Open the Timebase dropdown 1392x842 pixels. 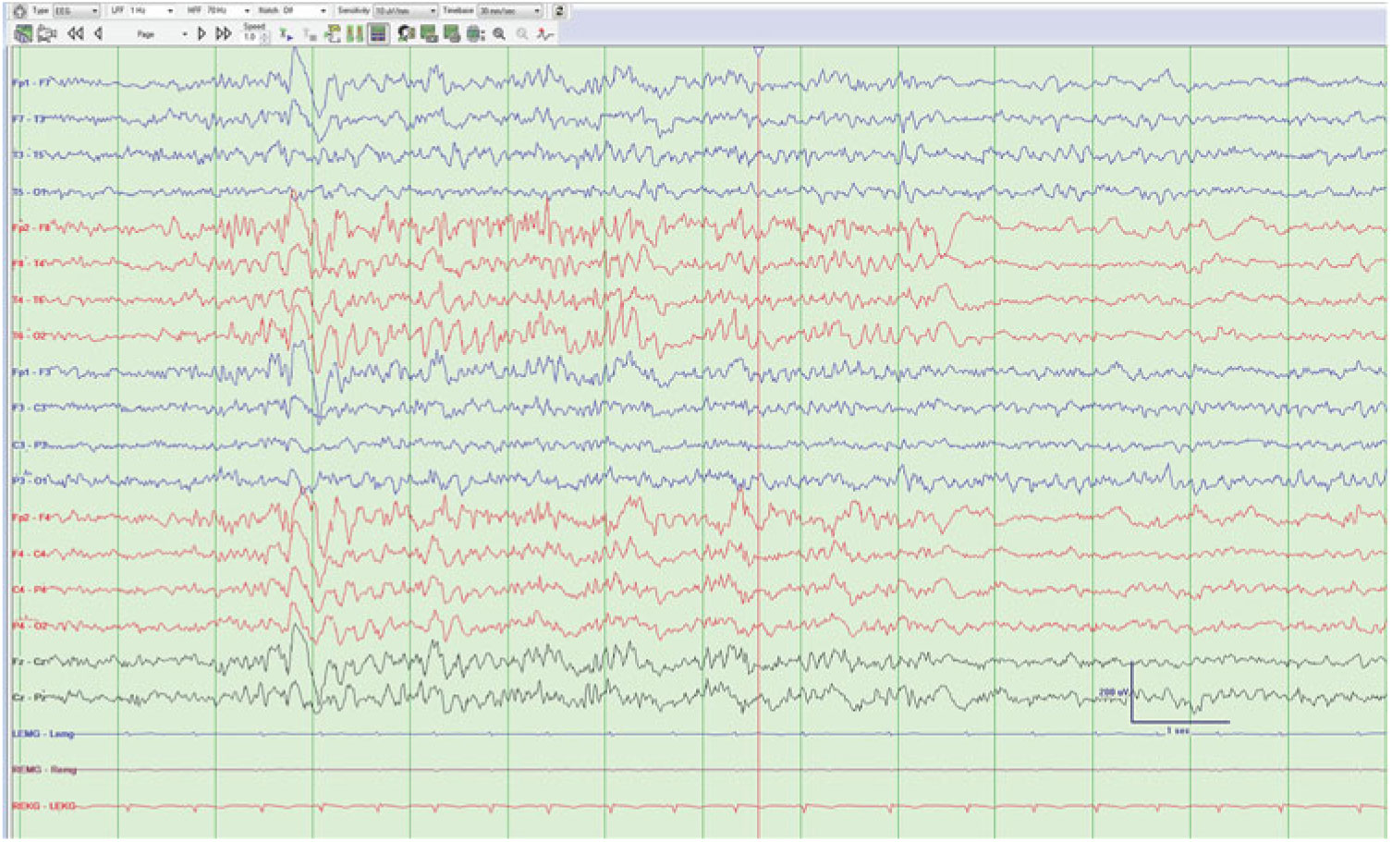[509, 11]
